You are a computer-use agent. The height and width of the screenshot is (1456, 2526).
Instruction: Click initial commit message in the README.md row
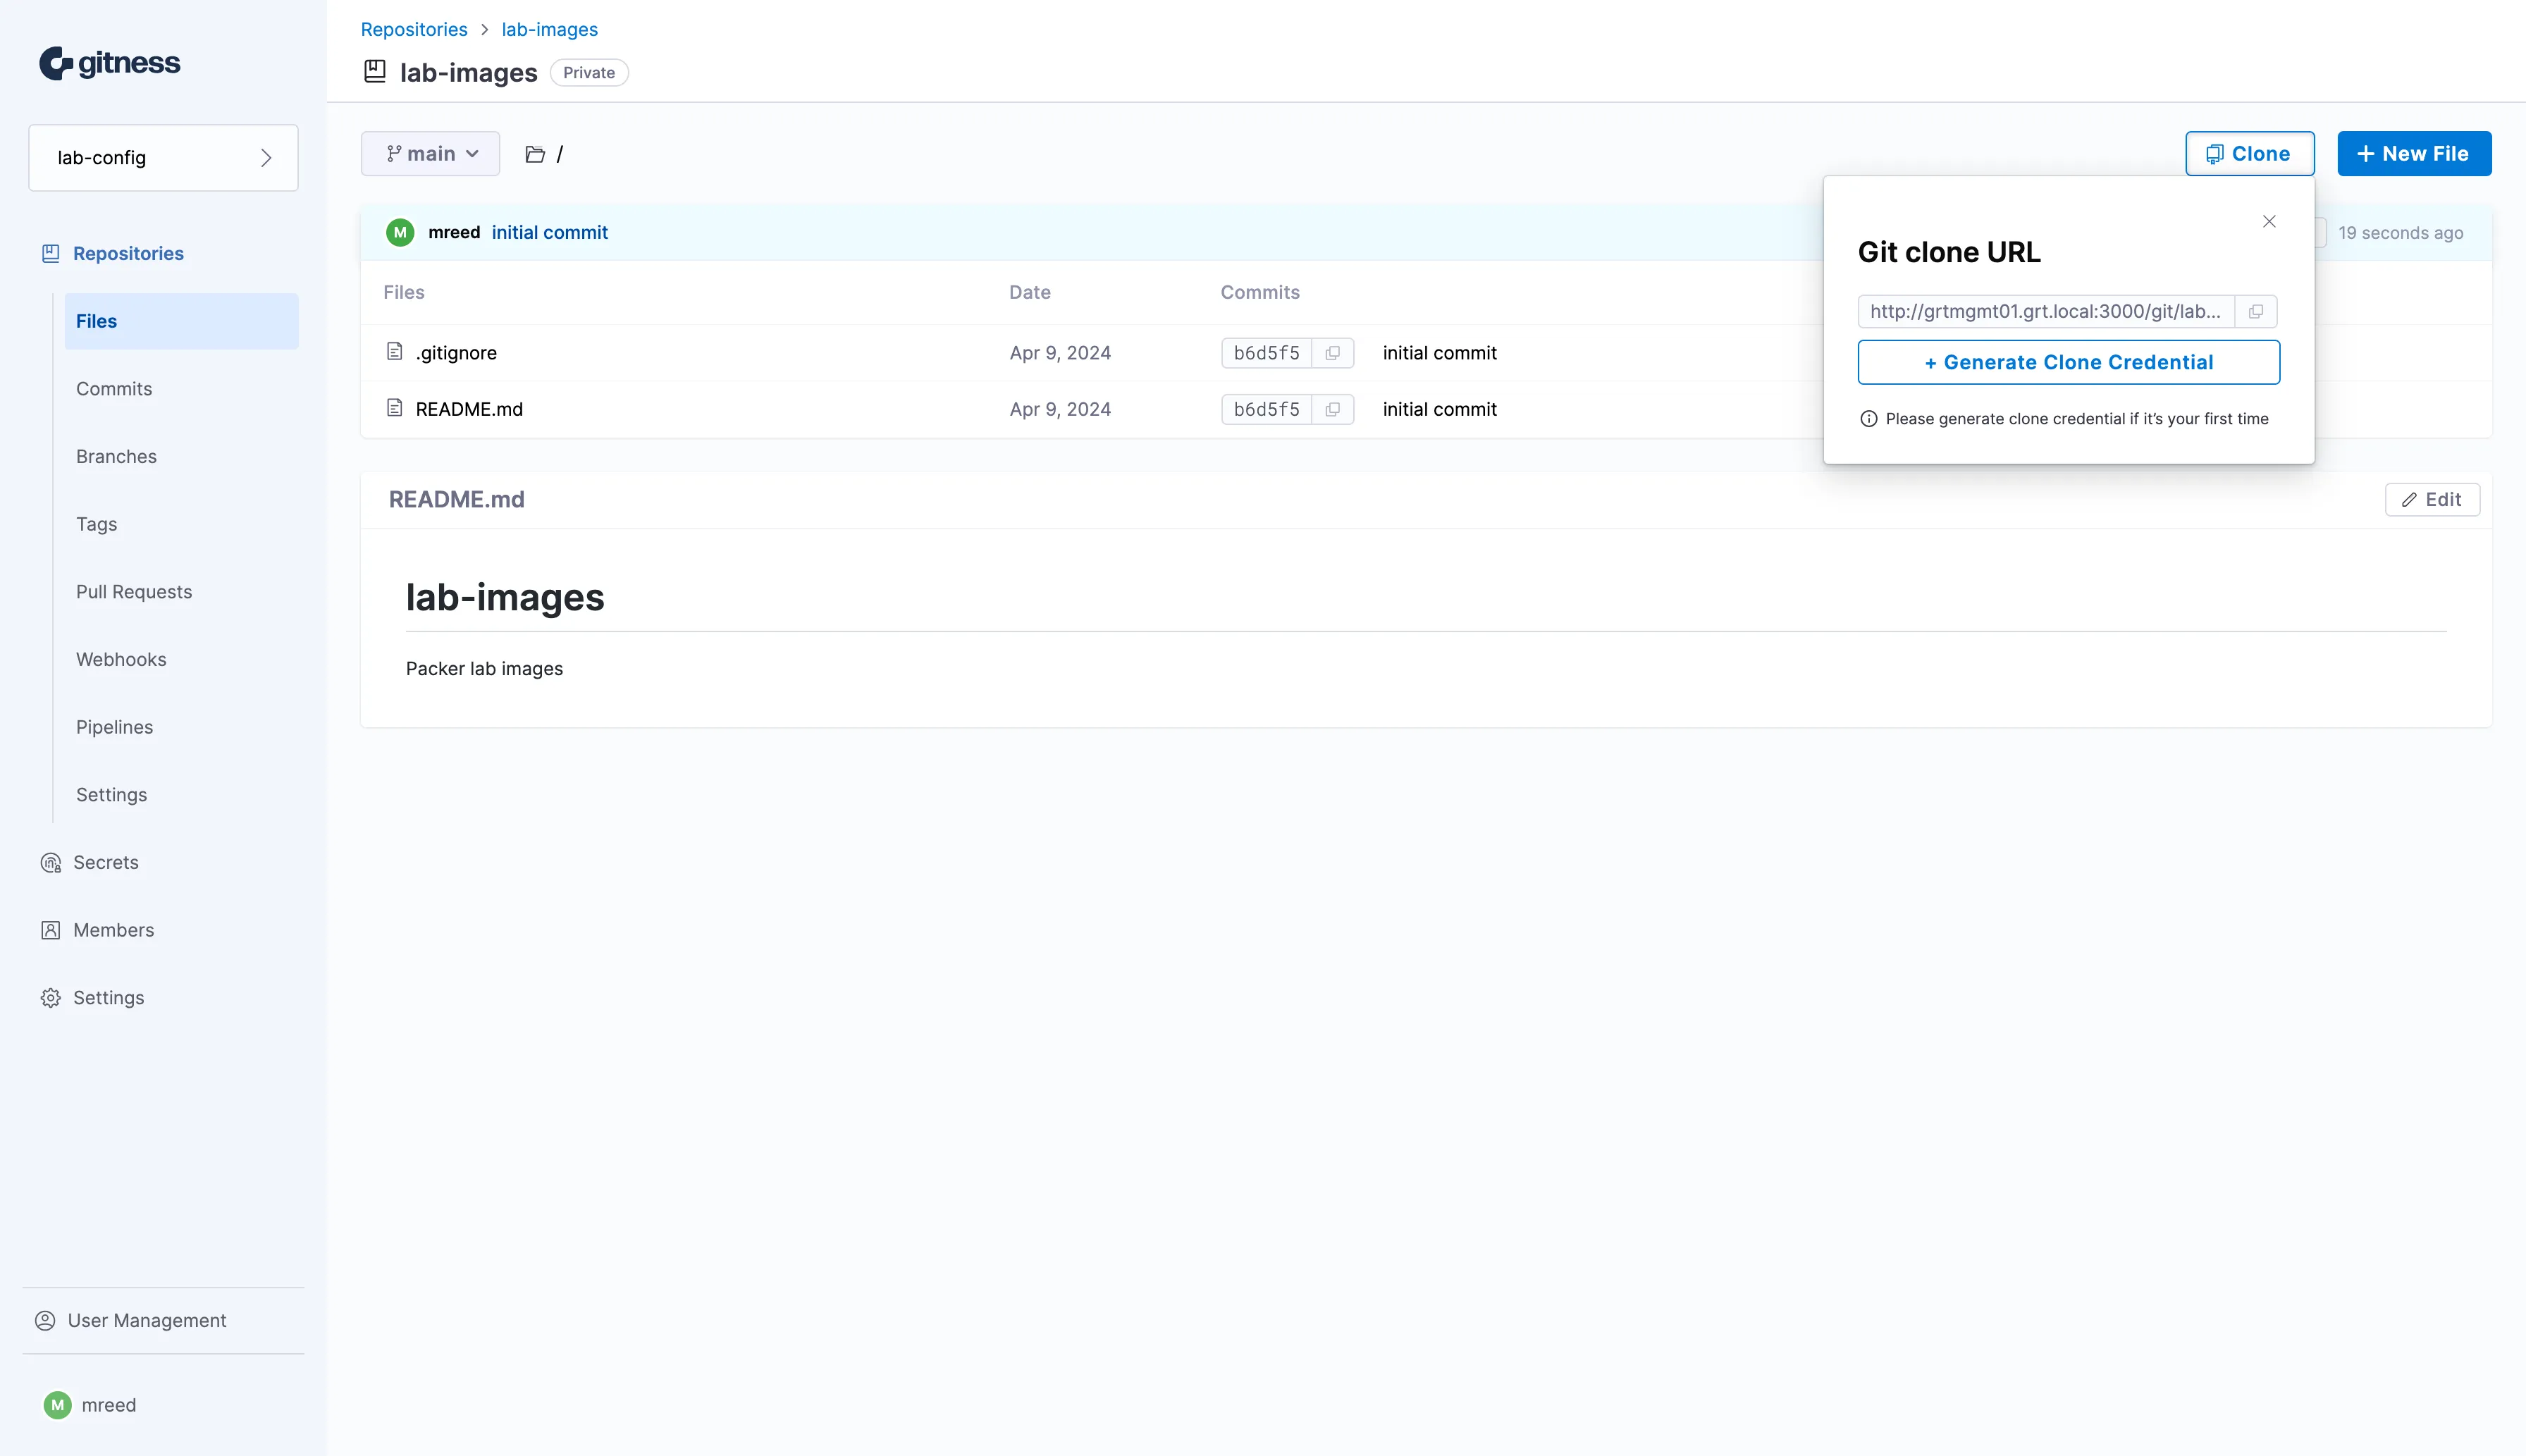(x=1439, y=409)
